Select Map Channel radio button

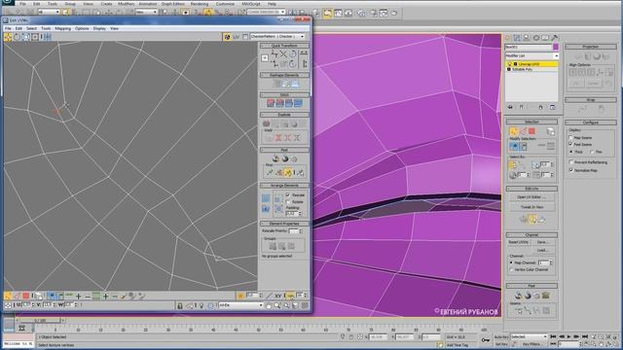[511, 262]
